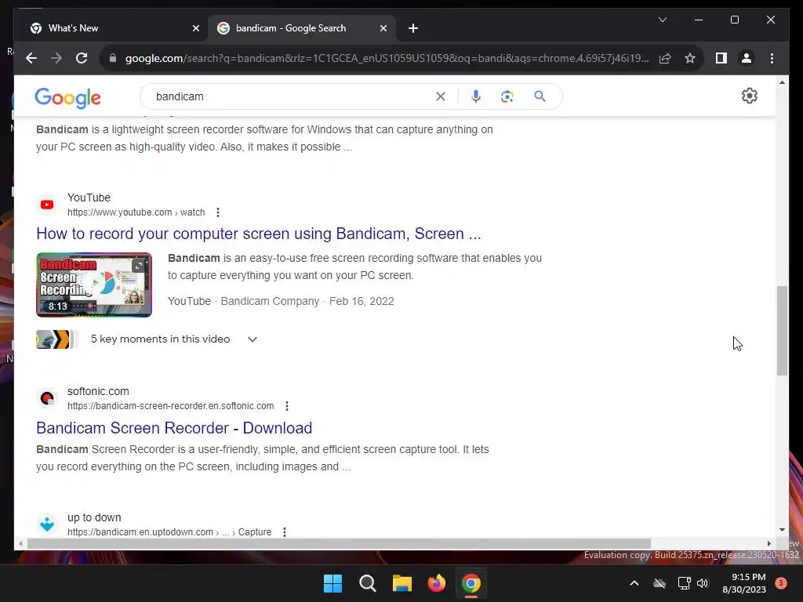
Task: Open more options for YouTube result
Action: click(x=218, y=212)
